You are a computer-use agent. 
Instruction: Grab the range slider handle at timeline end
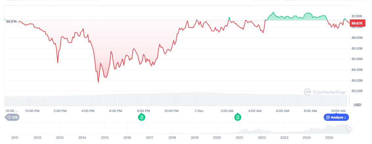349,128
